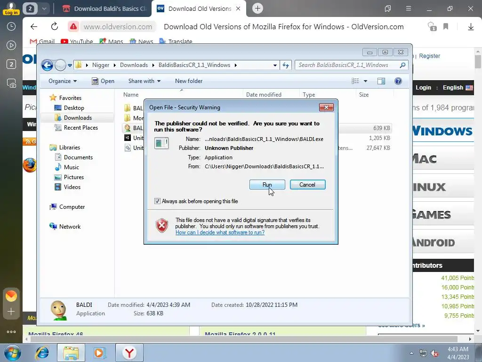Switch to Download Baldi's Basics tab
The width and height of the screenshot is (482, 362).
pos(104,8)
